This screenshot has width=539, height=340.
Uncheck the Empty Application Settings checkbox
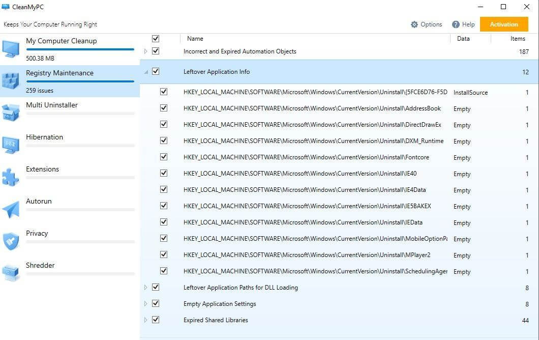click(x=156, y=303)
